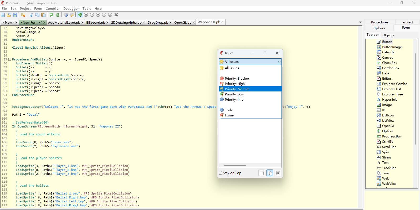
Task: Select the Hyperlink gadget in Toolbox
Action: [x=389, y=100]
